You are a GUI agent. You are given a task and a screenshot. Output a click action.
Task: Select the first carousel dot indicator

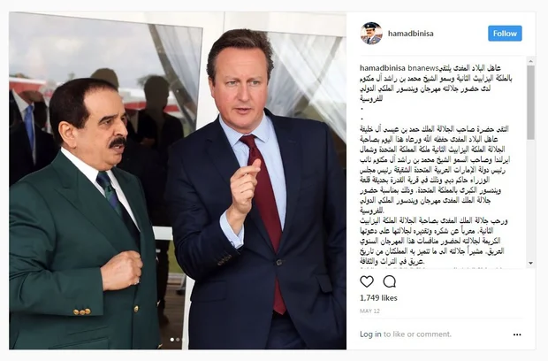(172, 339)
